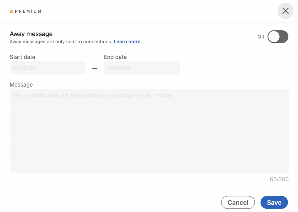Click the gold Premium logo icon
Image resolution: width=298 pixels, height=212 pixels.
click(11, 11)
